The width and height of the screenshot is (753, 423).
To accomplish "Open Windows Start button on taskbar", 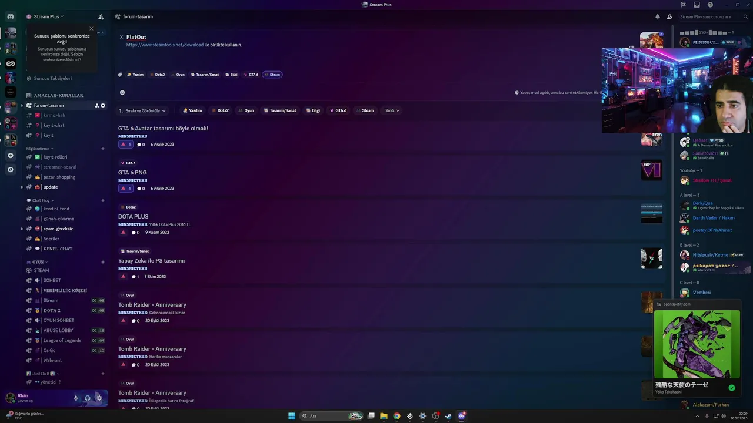I will pyautogui.click(x=292, y=416).
